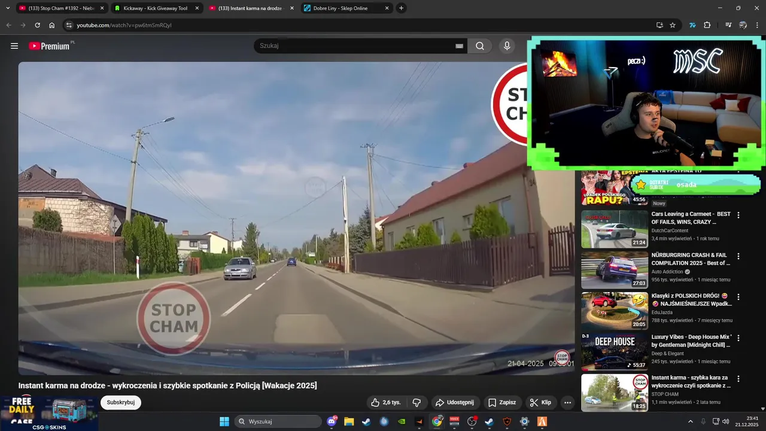This screenshot has width=766, height=431.
Task: Share video with Udostępnij
Action: pyautogui.click(x=455, y=402)
